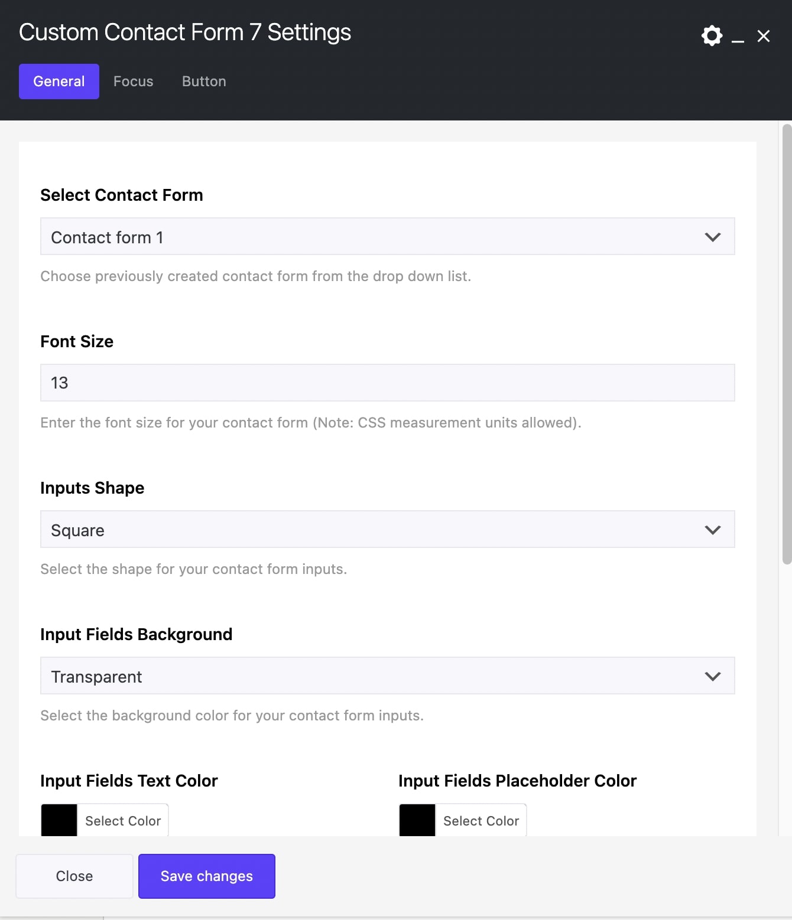792x920 pixels.
Task: Click the Contact form 1 selection
Action: pos(107,237)
